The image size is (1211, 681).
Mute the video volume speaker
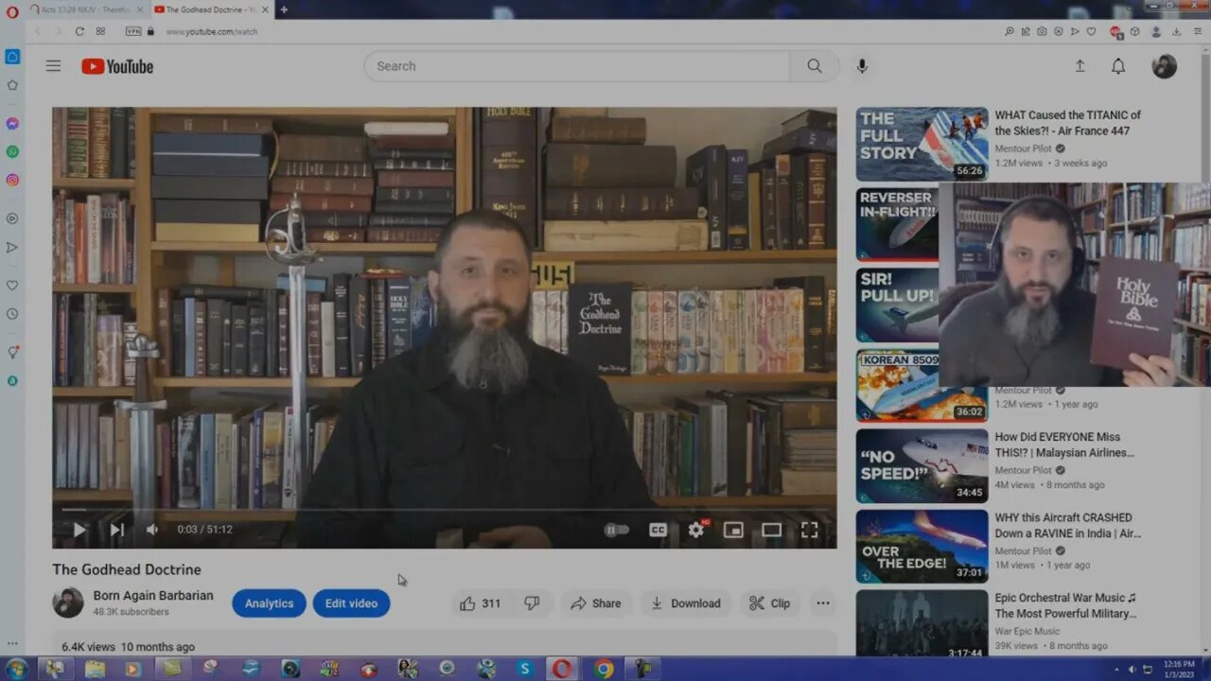pos(151,530)
